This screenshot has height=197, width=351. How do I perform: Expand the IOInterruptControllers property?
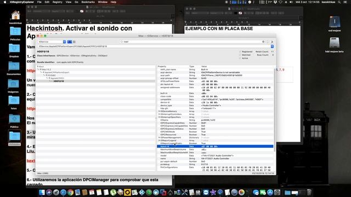click(159, 114)
